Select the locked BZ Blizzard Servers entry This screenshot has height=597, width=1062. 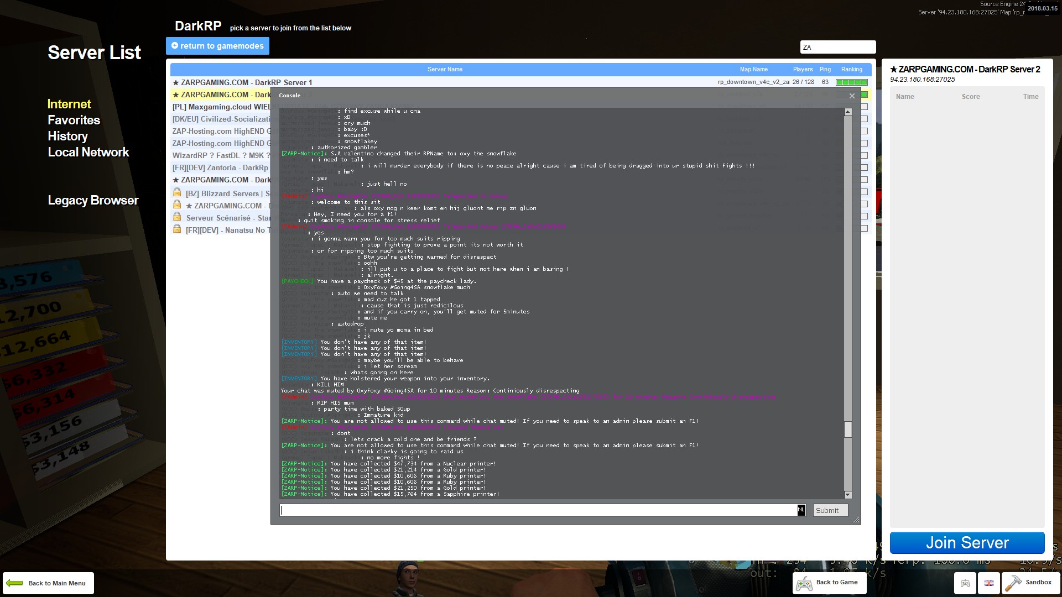[221, 193]
